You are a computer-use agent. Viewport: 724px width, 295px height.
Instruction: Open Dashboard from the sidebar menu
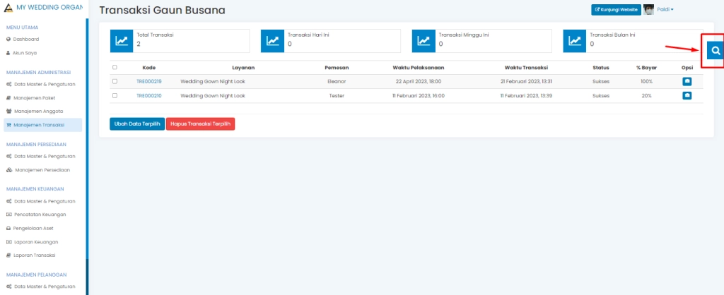coord(26,39)
